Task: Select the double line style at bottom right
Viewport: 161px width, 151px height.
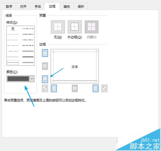Action: coord(28,62)
